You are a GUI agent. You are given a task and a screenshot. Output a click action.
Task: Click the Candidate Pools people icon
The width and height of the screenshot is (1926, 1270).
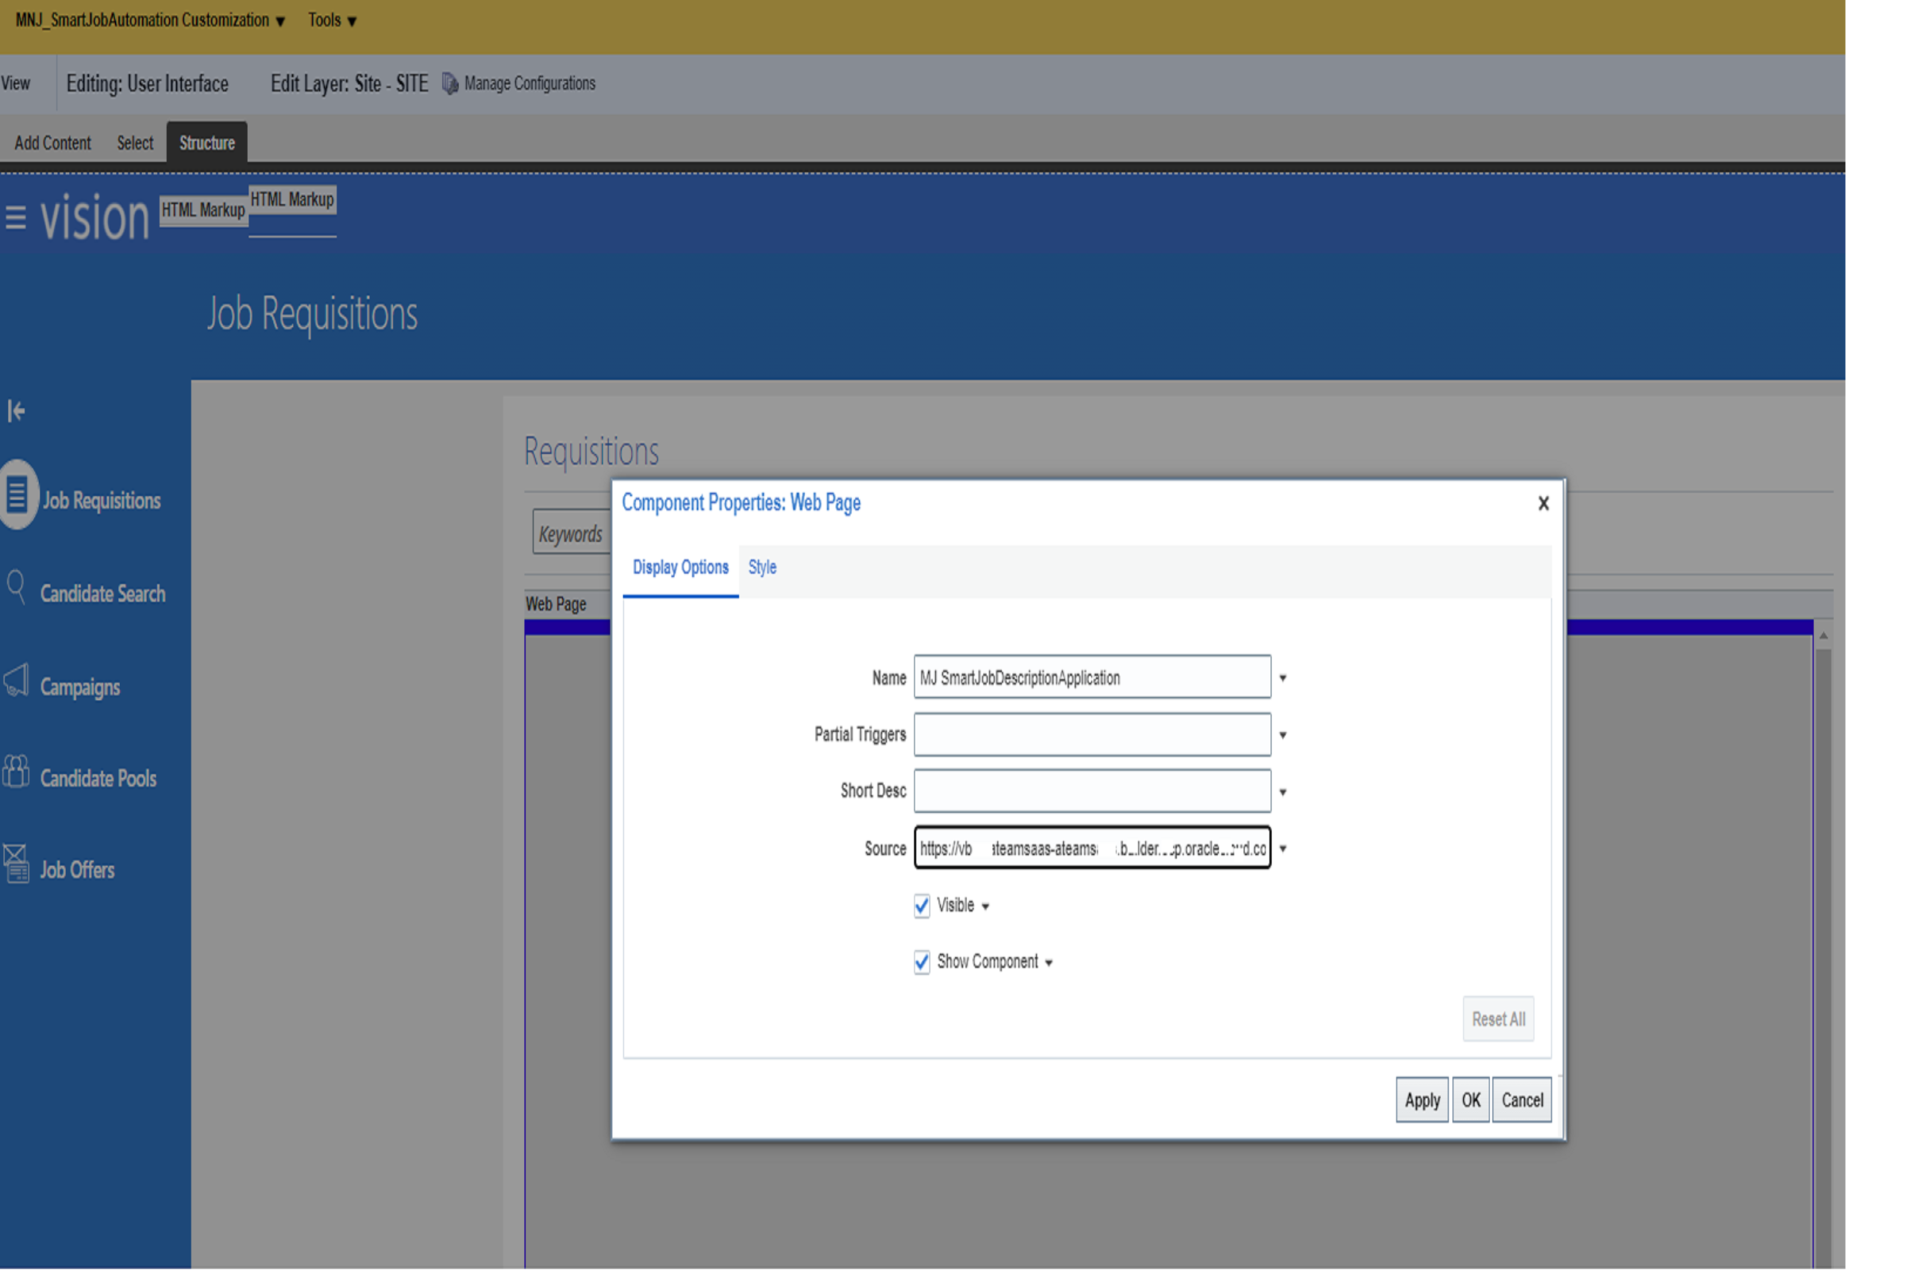click(15, 772)
